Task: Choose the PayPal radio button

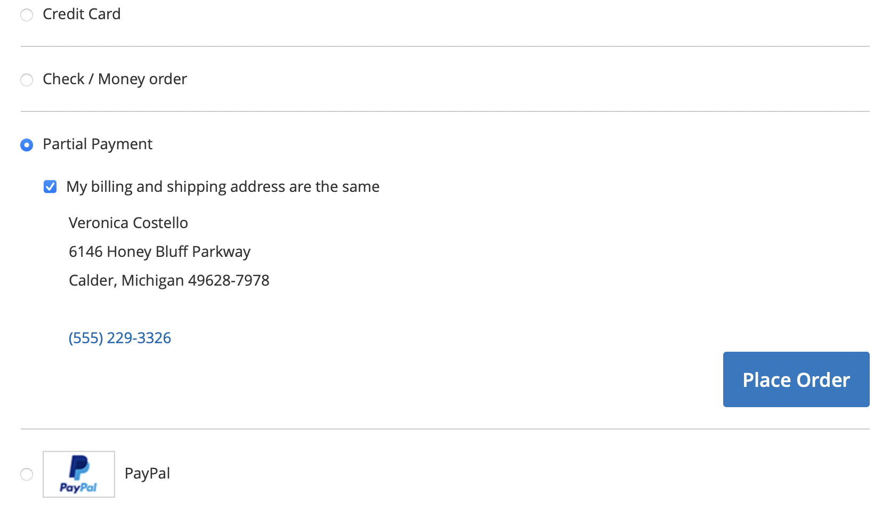Action: 27,474
